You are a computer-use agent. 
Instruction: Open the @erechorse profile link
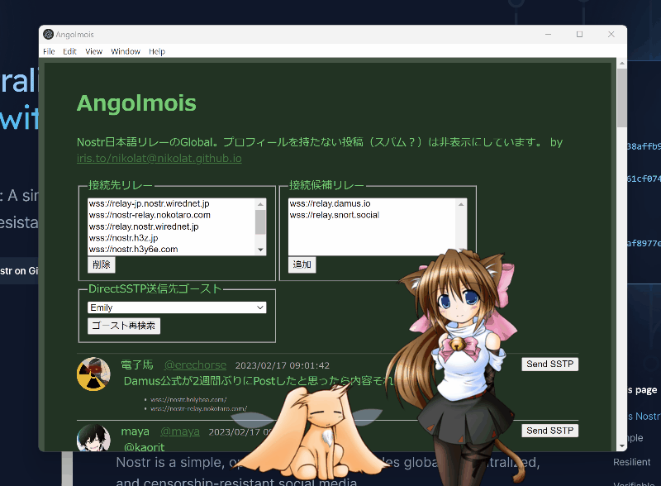click(195, 365)
